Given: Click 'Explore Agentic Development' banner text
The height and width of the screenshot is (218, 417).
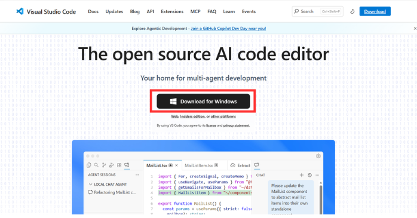Looking at the screenshot, I should tap(160, 29).
